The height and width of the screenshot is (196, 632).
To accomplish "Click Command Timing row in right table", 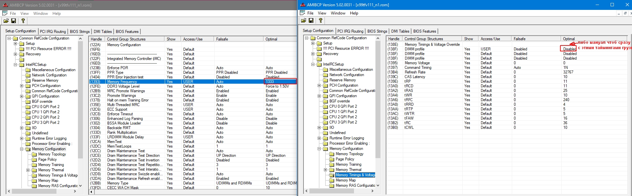I will (x=507, y=68).
